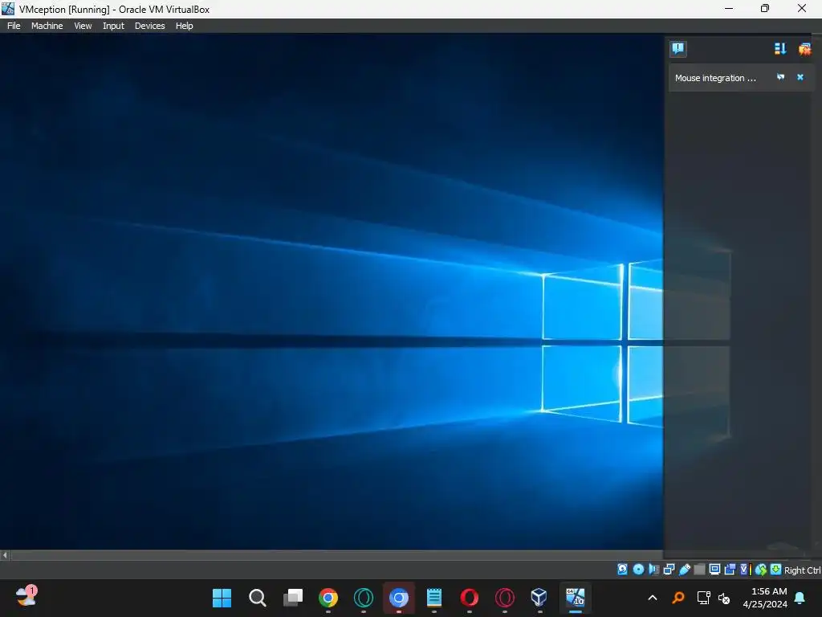Click the optical disc status icon

[x=638, y=570]
